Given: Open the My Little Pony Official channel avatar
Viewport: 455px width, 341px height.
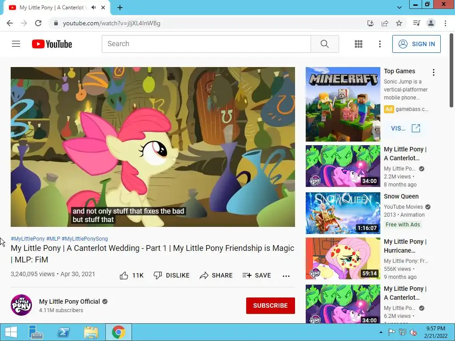Looking at the screenshot, I should (x=21, y=305).
